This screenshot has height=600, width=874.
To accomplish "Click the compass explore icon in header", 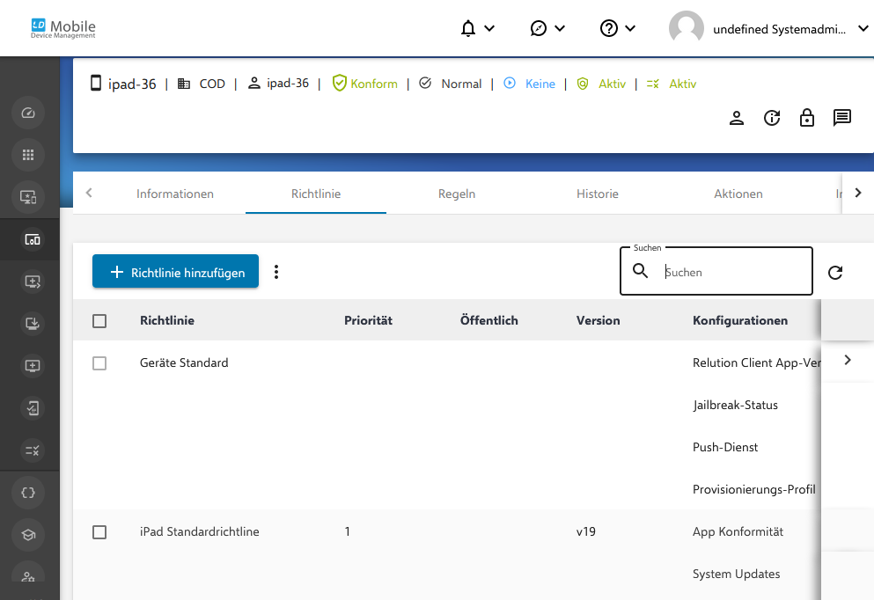I will [539, 28].
